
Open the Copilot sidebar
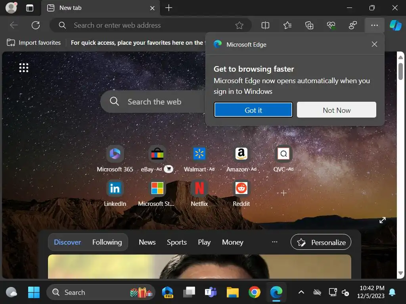click(396, 25)
